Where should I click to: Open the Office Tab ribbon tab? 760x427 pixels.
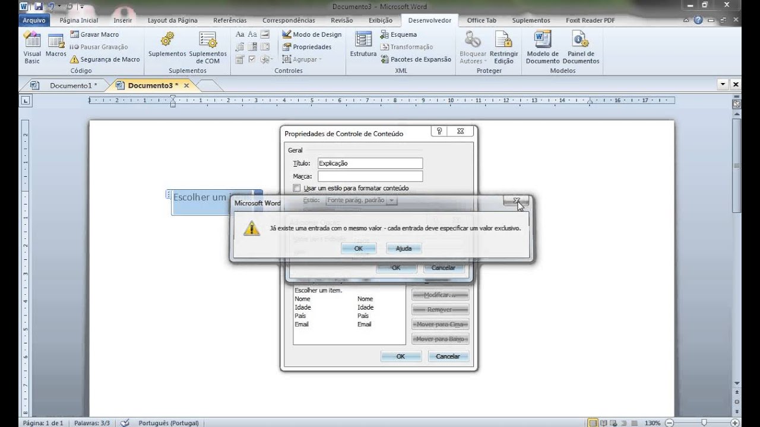[482, 20]
